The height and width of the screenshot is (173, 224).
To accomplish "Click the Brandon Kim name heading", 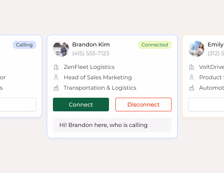I will (91, 44).
